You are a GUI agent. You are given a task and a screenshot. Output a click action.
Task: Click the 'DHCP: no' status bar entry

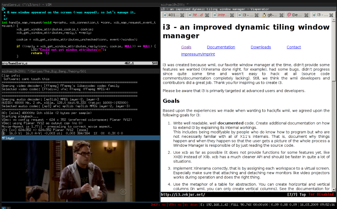tap(158, 205)
